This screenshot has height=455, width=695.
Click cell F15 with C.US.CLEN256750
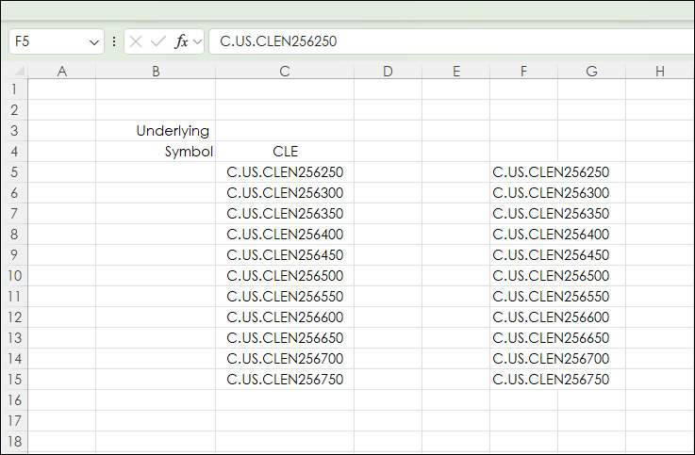[x=523, y=380]
